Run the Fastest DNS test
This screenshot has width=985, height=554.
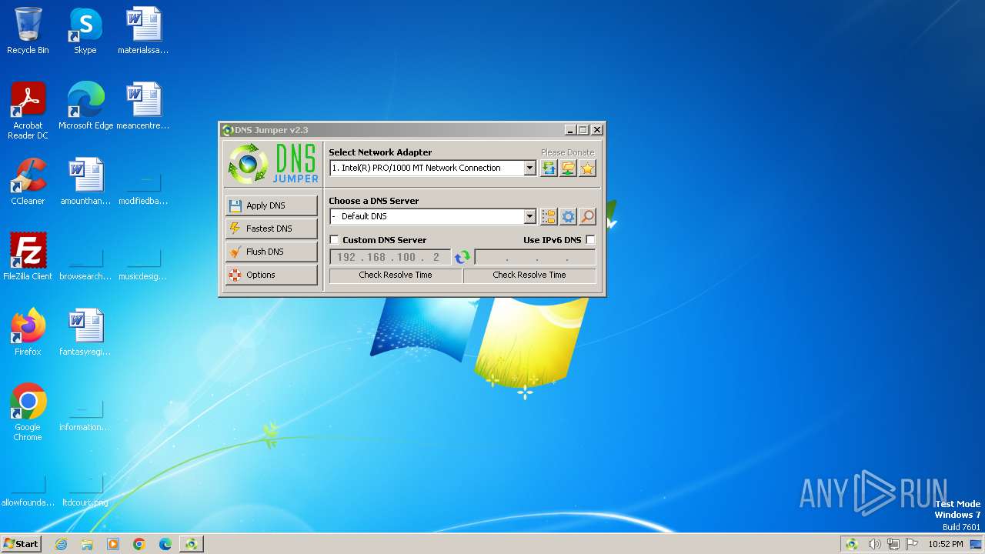[271, 229]
